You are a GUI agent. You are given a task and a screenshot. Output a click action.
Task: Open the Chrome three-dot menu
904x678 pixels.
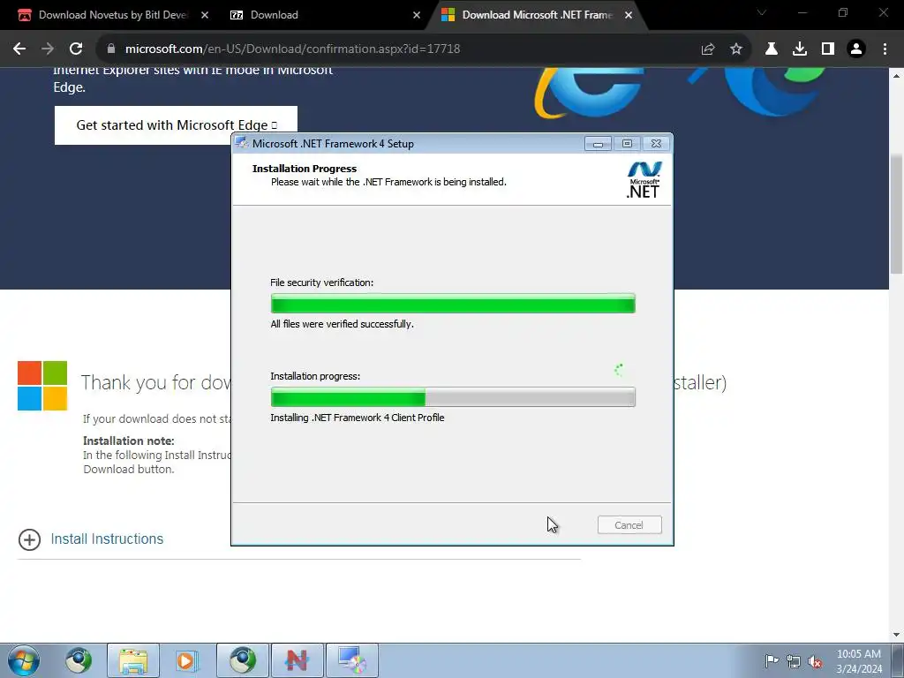tap(885, 49)
